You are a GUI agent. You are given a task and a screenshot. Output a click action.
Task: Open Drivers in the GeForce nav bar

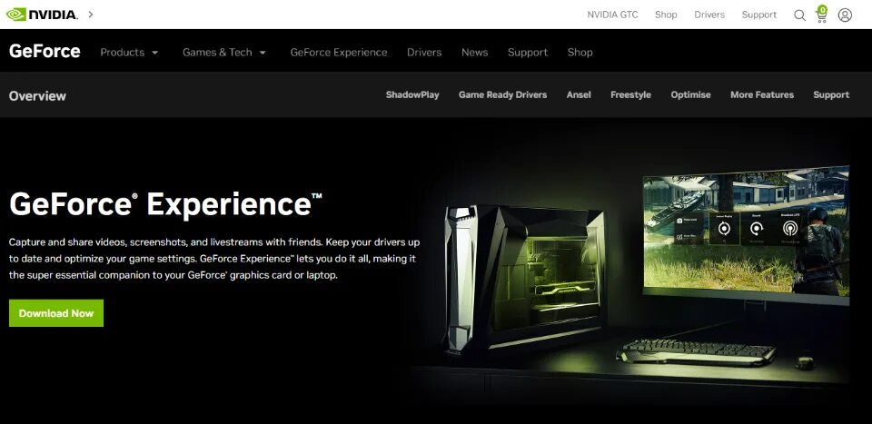click(424, 53)
